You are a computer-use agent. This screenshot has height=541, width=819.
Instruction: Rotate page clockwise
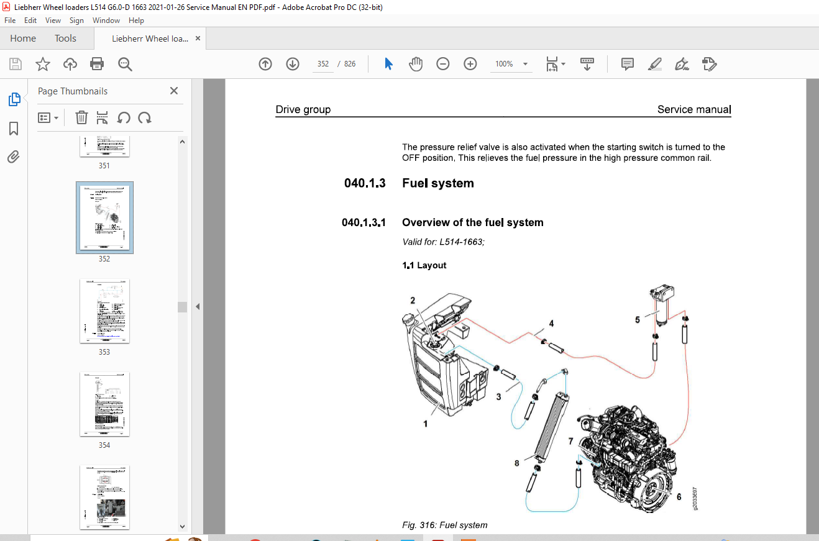point(145,117)
